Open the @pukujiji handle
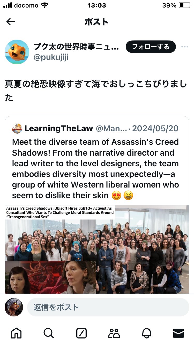 51,57
